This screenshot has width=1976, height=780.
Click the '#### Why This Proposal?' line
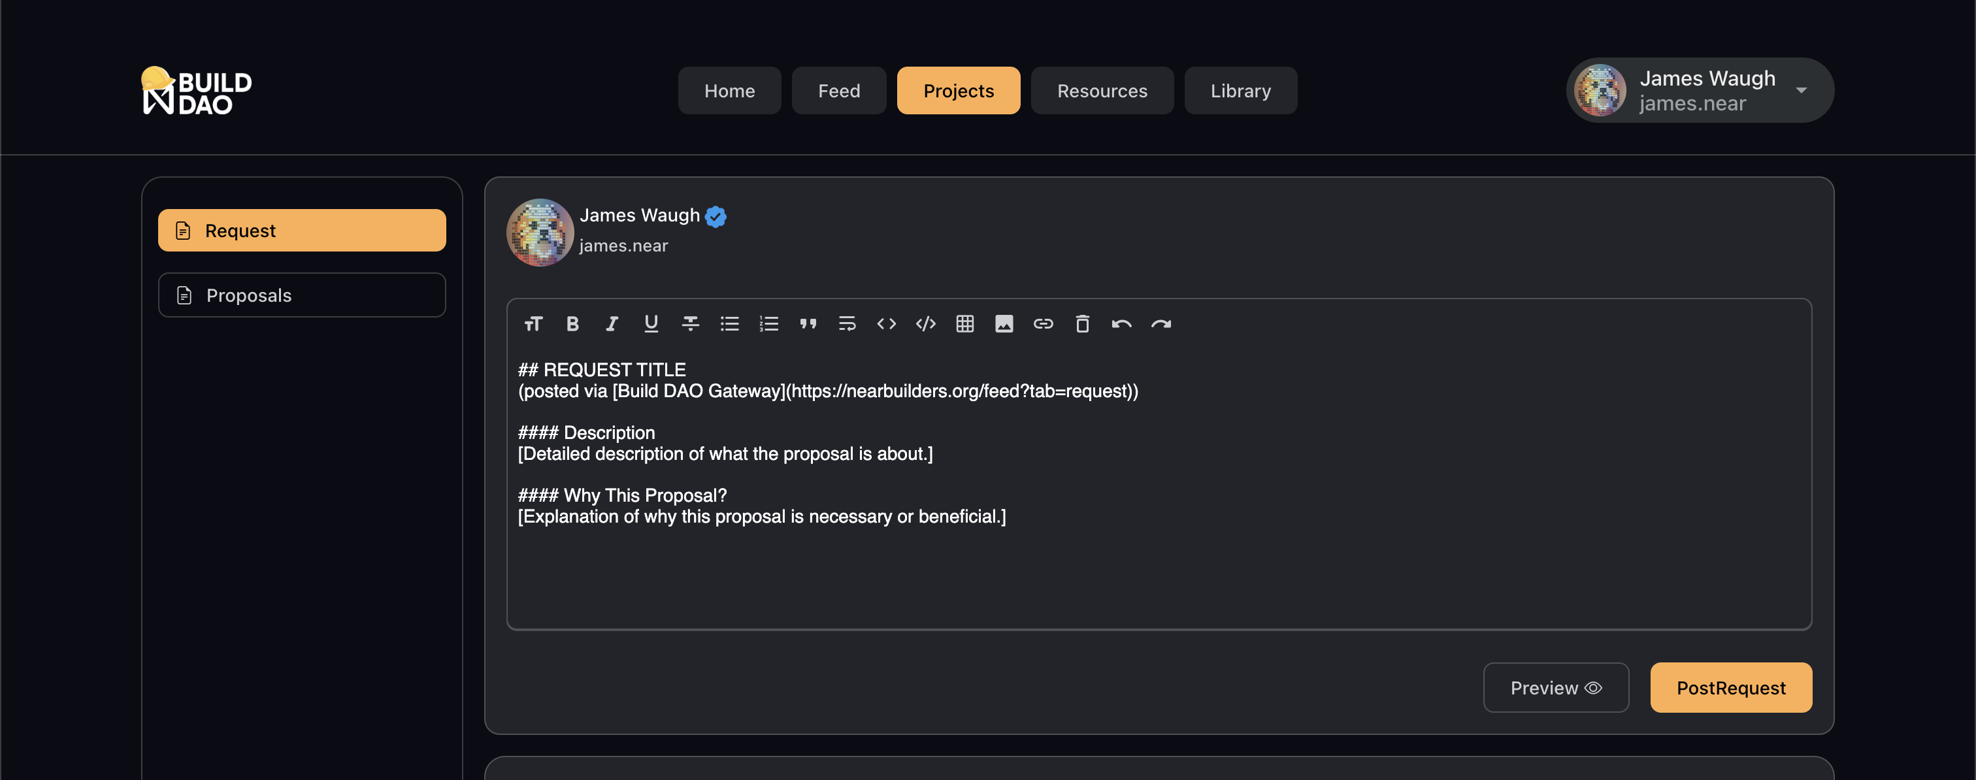tap(622, 495)
